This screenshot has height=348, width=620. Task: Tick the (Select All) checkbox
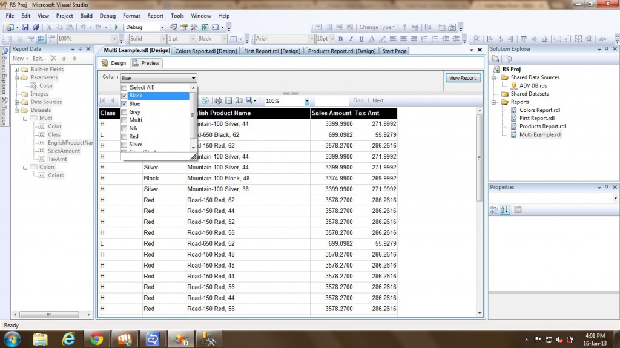pos(125,88)
